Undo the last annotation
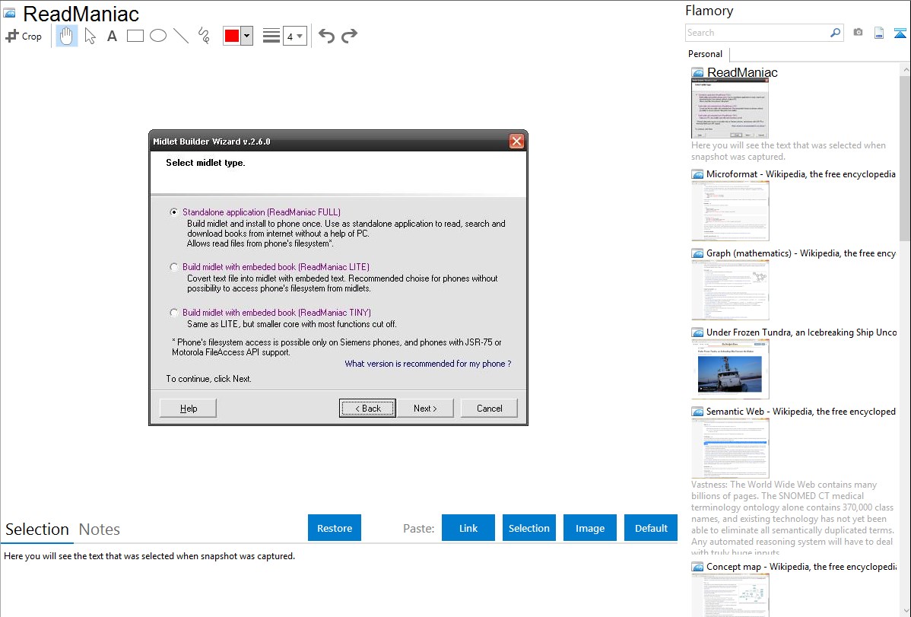Screen dimensions: 911x617 tap(326, 36)
